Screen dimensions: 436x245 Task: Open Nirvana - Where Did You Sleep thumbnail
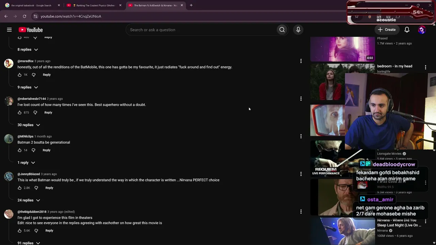(342, 231)
